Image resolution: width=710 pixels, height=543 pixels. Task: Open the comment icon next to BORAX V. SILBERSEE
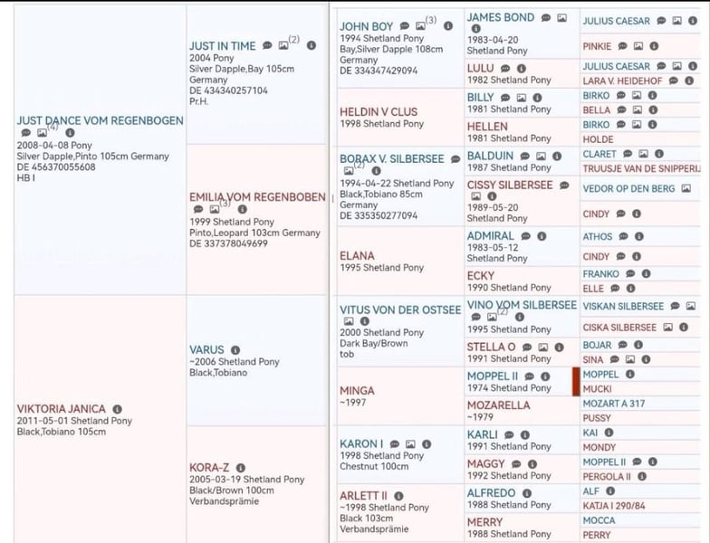coord(456,159)
